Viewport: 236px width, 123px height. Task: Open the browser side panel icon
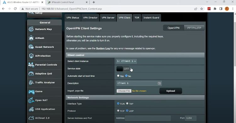point(221,9)
